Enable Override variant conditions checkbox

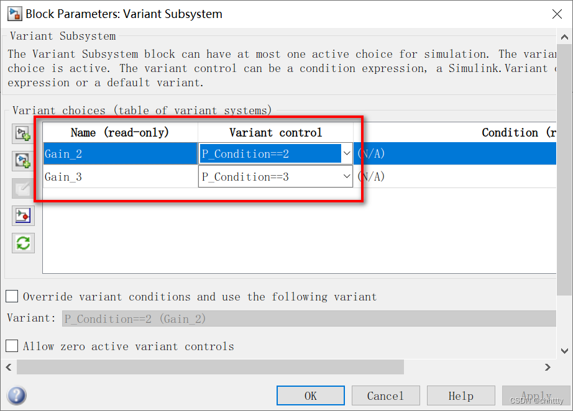pos(12,297)
